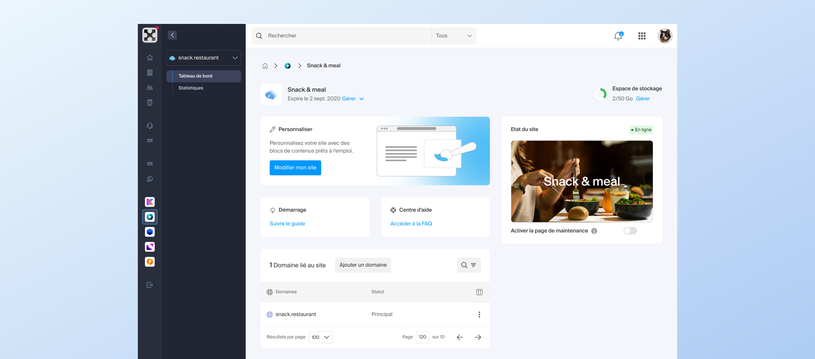Click the search and filter icon above the domains table
Screen dimensions: 815x359
tap(469, 265)
